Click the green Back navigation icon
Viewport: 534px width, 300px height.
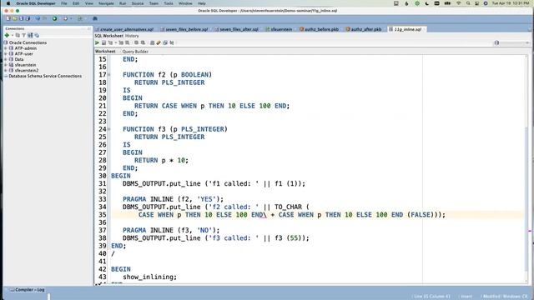coord(54,18)
